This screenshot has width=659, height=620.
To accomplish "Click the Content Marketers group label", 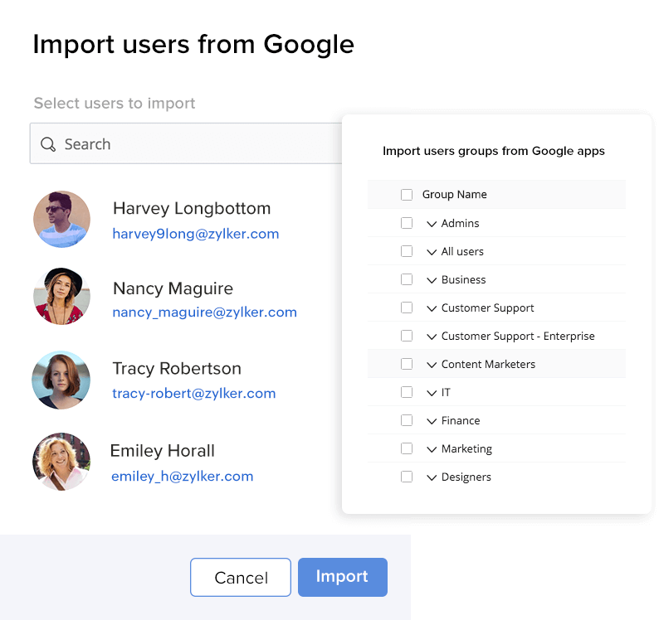I will pyautogui.click(x=488, y=364).
